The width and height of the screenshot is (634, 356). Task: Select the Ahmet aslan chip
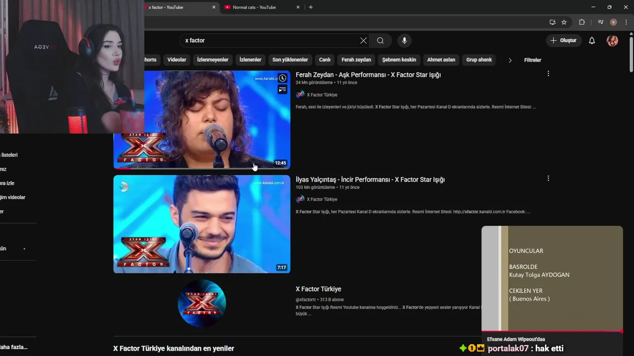(441, 60)
